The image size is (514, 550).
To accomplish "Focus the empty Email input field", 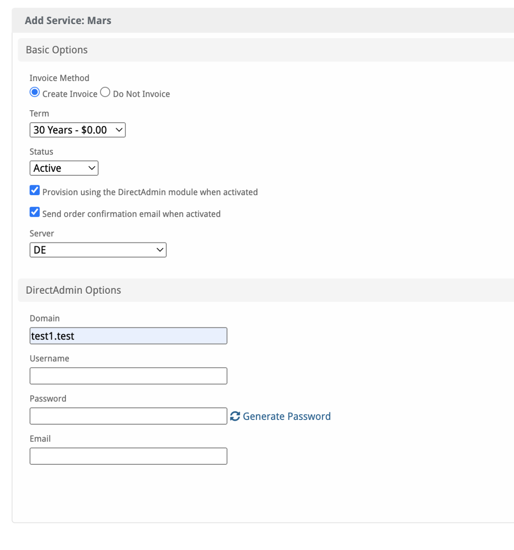I will (128, 456).
